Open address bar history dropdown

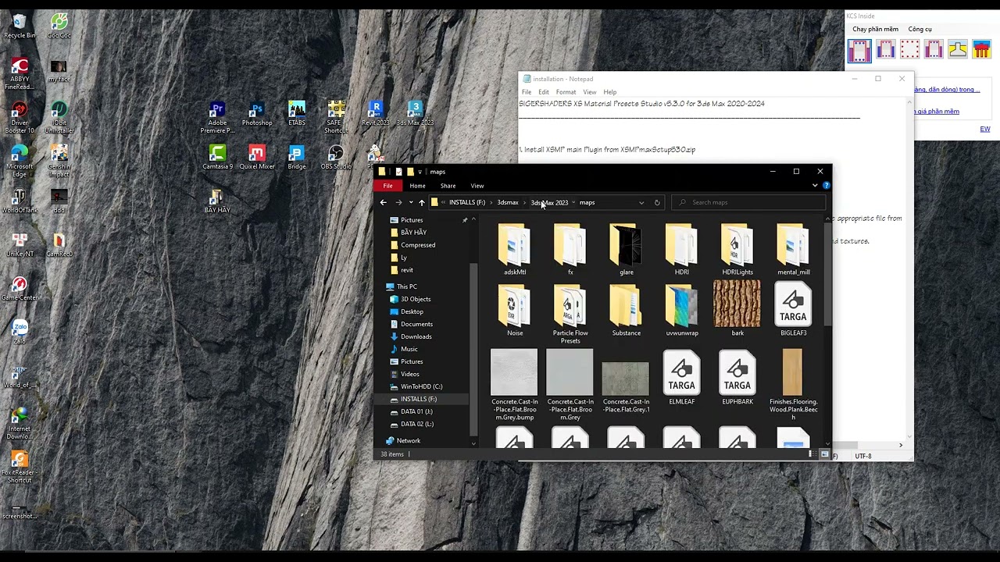coord(641,202)
